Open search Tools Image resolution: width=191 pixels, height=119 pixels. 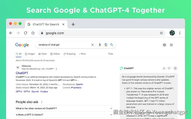click(110, 54)
